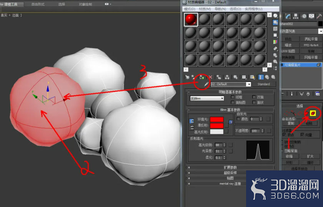Open Utilities hammer tab icon

[319, 16]
